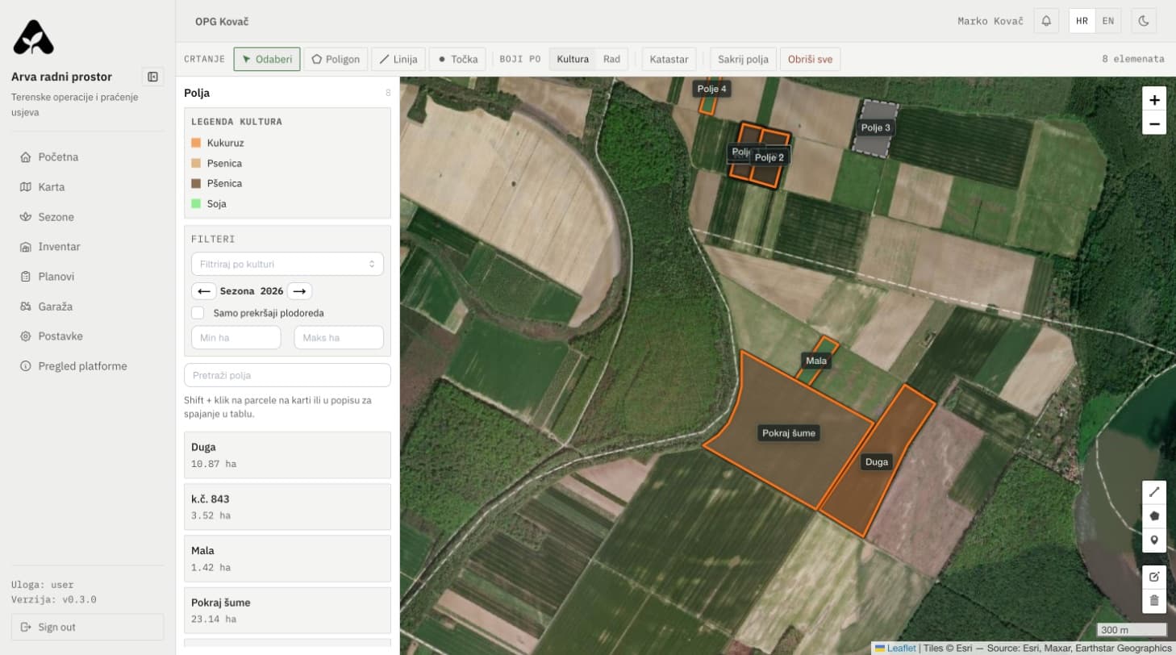Open Filtriraj po kulturi dropdown
This screenshot has width=1176, height=655.
click(287, 264)
